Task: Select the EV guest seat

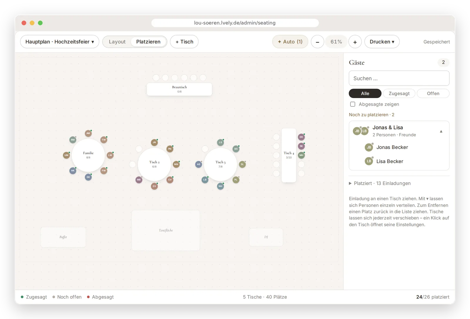Action: click(x=154, y=186)
